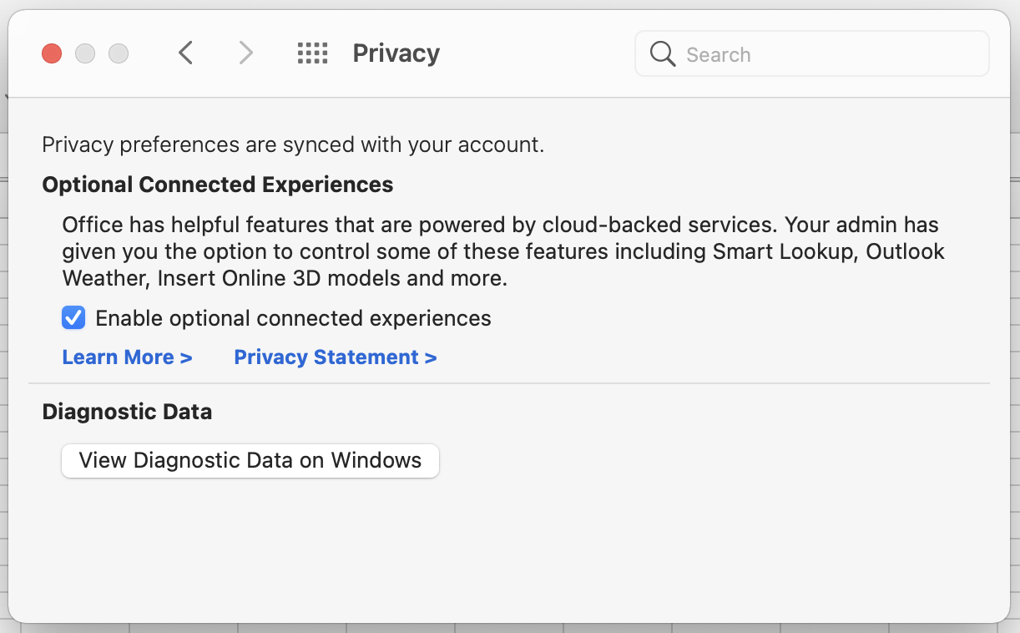Click inside the Search field
The image size is (1020, 633).
pyautogui.click(x=811, y=54)
